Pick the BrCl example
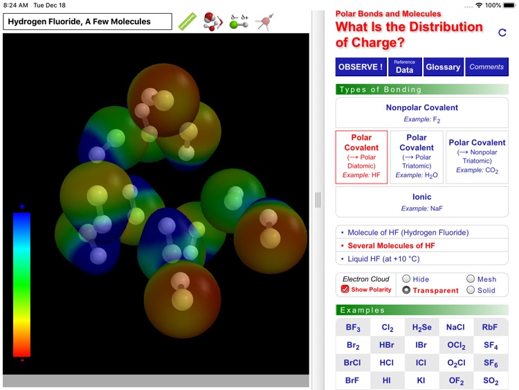Viewport: 519px width, 390px height. [352, 363]
